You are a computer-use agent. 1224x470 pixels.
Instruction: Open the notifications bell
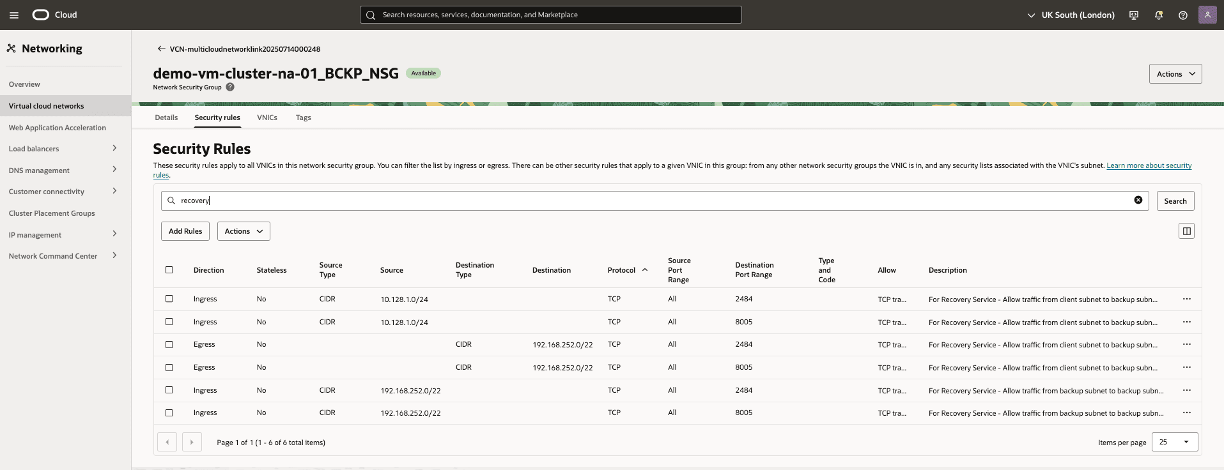1158,15
